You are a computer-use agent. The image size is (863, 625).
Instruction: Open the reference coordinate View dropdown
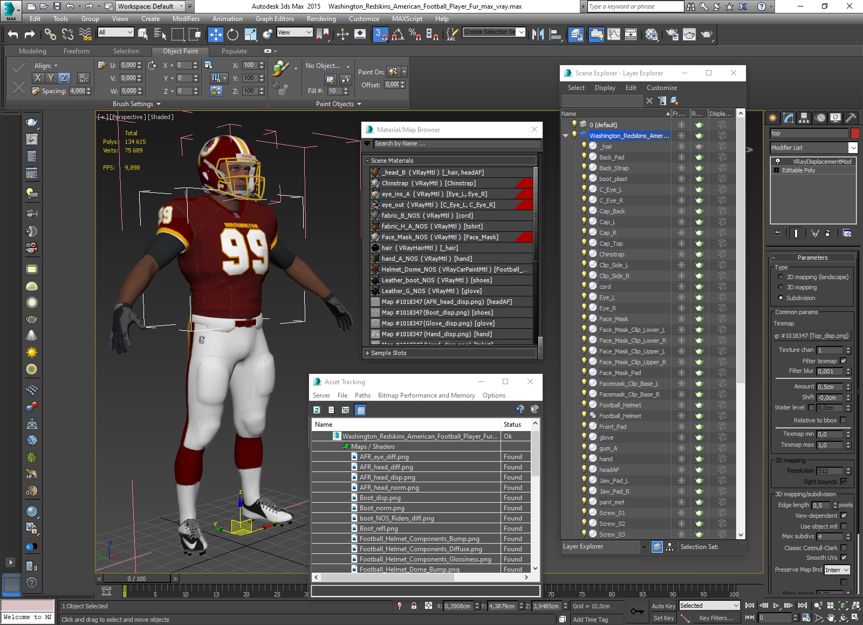294,32
